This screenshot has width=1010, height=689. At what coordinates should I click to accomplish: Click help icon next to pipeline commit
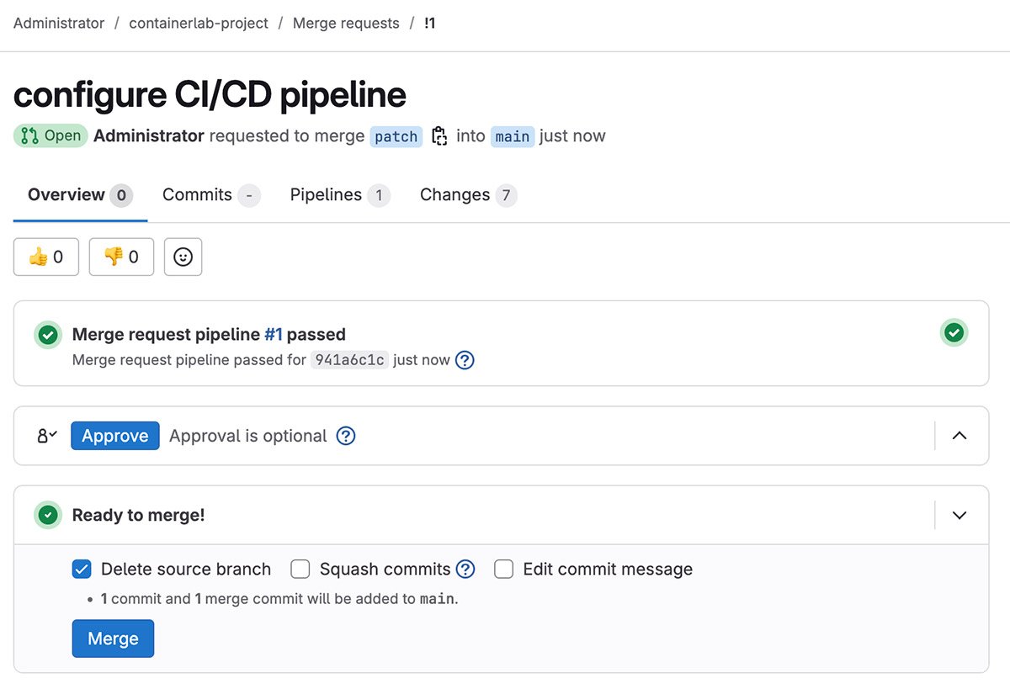point(465,360)
